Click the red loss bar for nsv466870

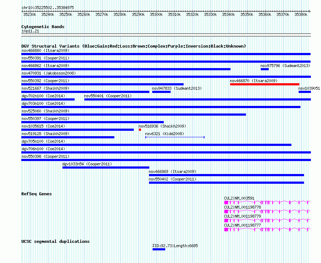click(x=265, y=84)
